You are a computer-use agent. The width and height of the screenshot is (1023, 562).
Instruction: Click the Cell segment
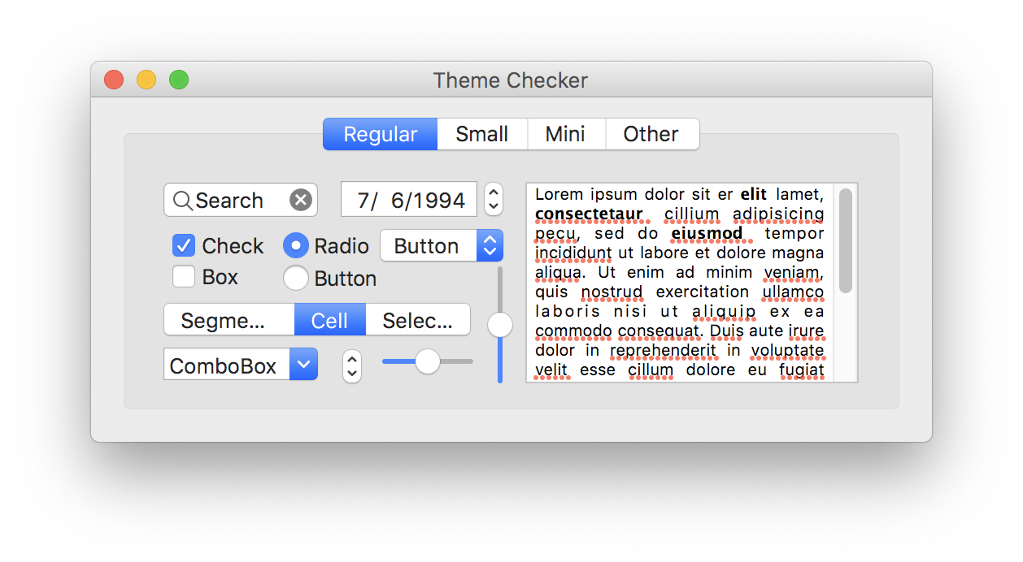point(329,320)
